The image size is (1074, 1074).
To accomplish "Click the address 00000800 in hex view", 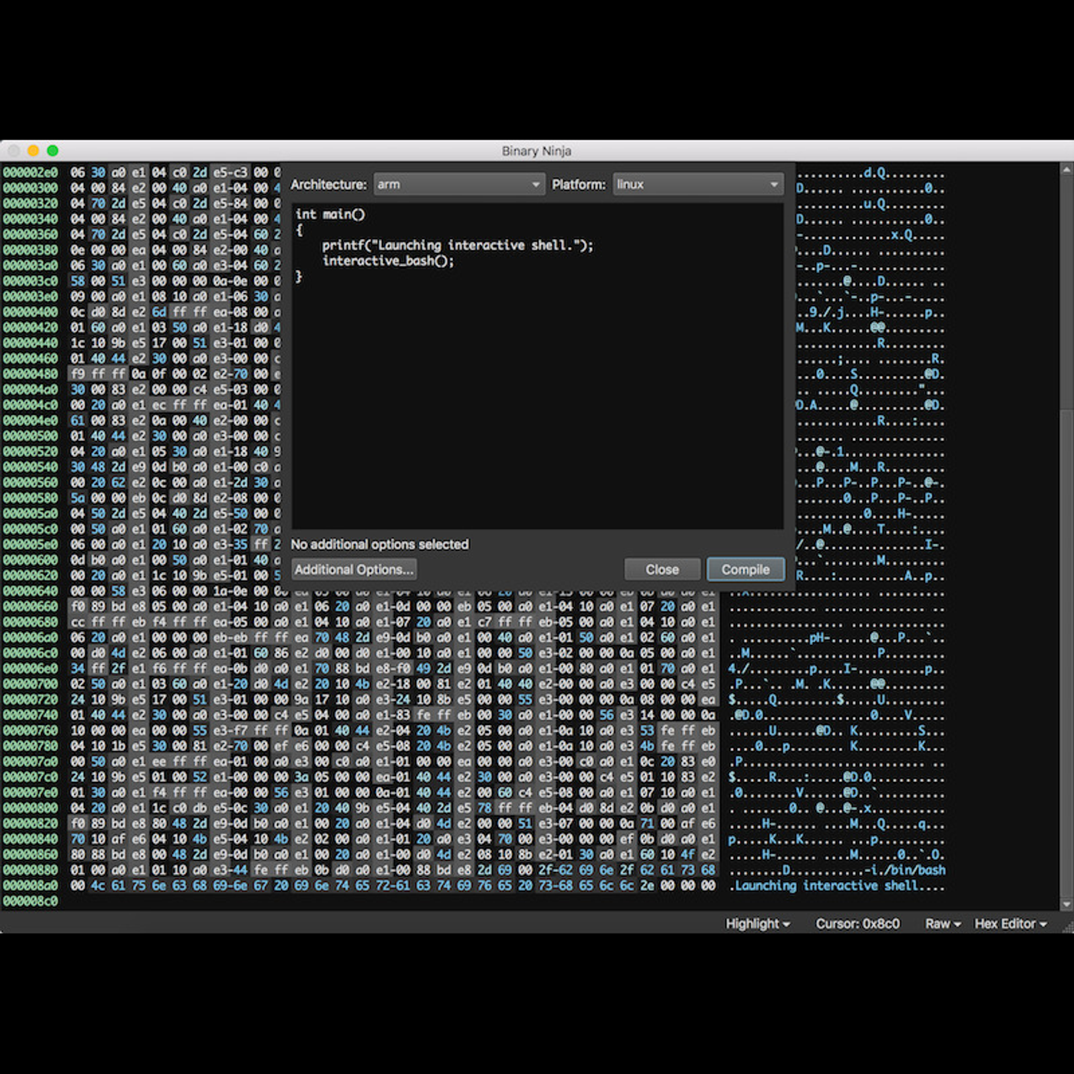I will pyautogui.click(x=30, y=808).
